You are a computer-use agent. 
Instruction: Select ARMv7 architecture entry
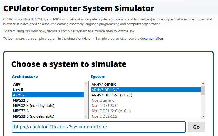click(48, 95)
